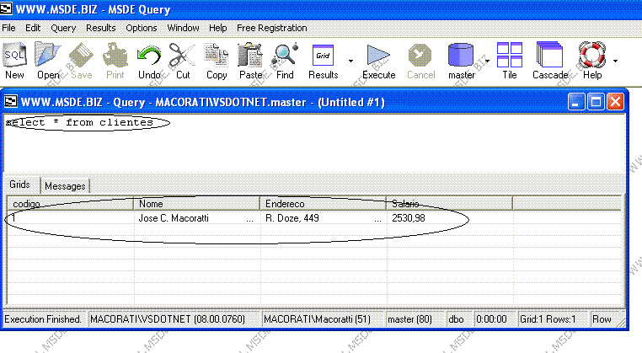Paste clipboard using Paste icon
This screenshot has width=642, height=353.
[x=250, y=61]
